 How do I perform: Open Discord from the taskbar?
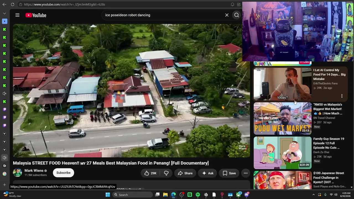click(x=247, y=195)
